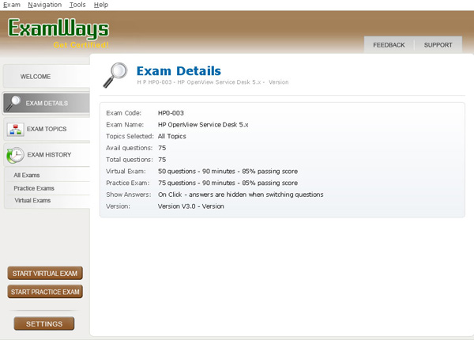Open the Help menu
The image size is (474, 340).
[x=101, y=5]
